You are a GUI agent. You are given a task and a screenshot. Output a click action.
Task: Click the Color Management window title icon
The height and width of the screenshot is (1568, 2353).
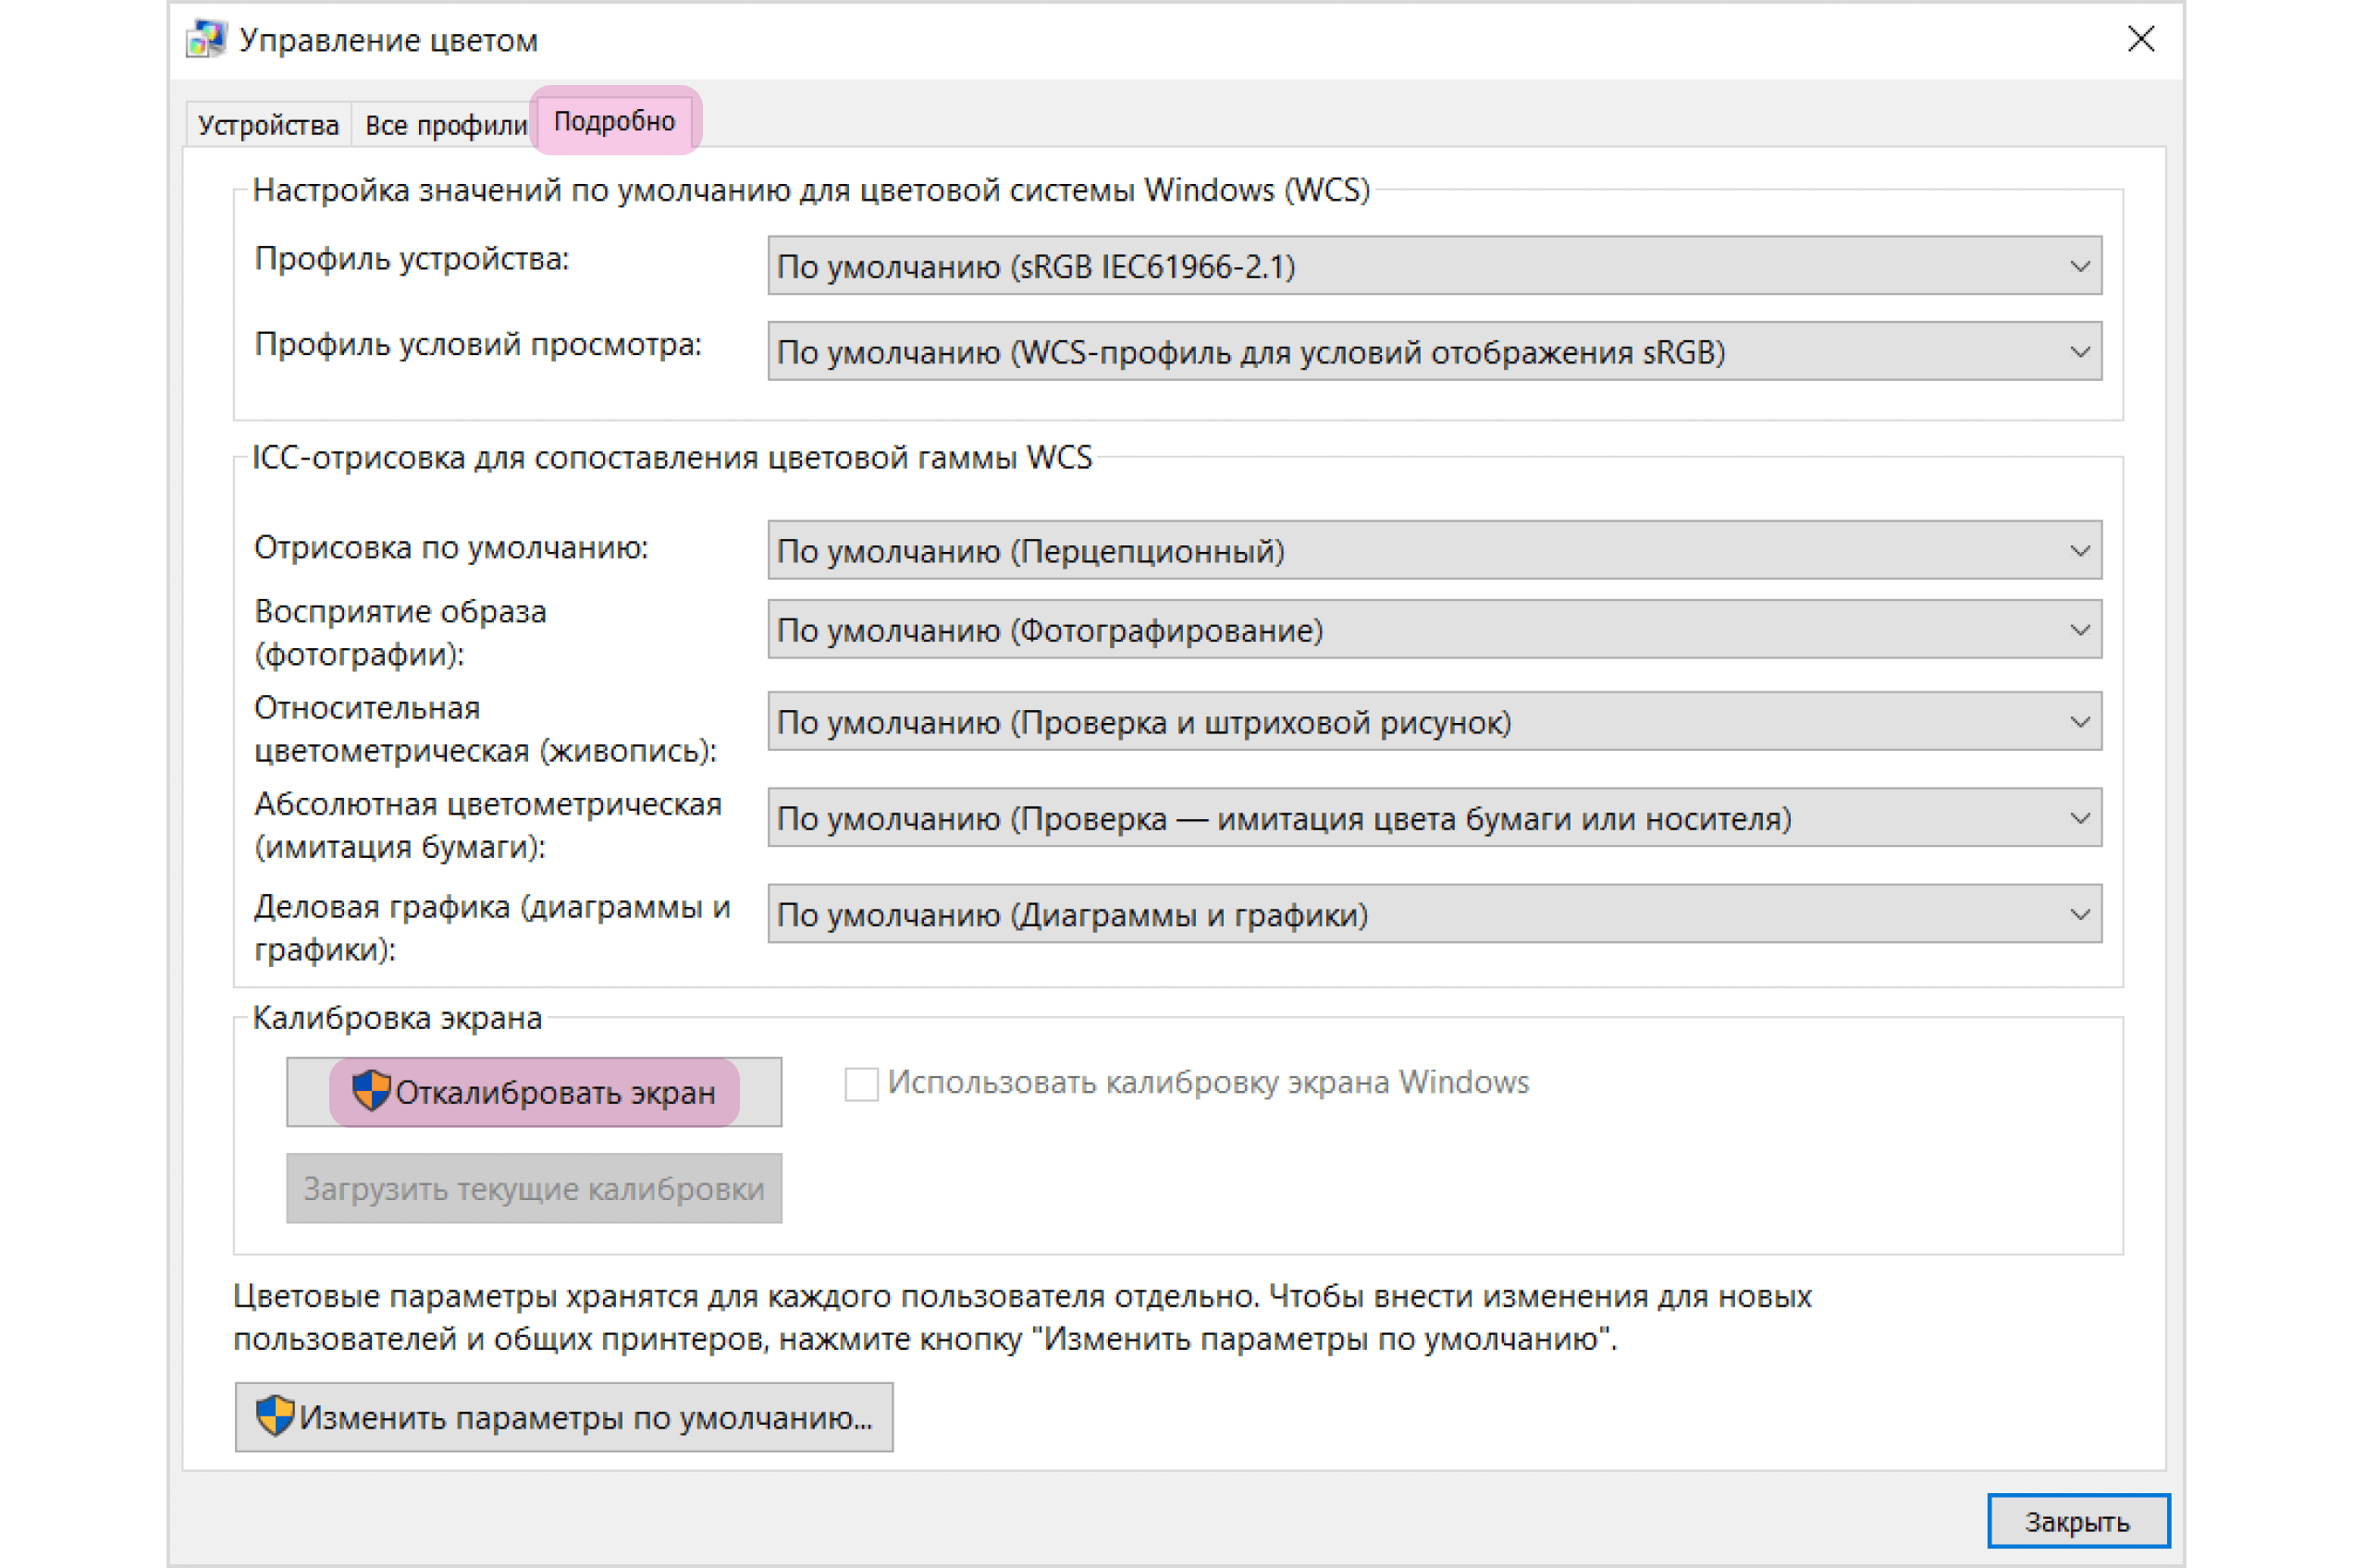206,40
